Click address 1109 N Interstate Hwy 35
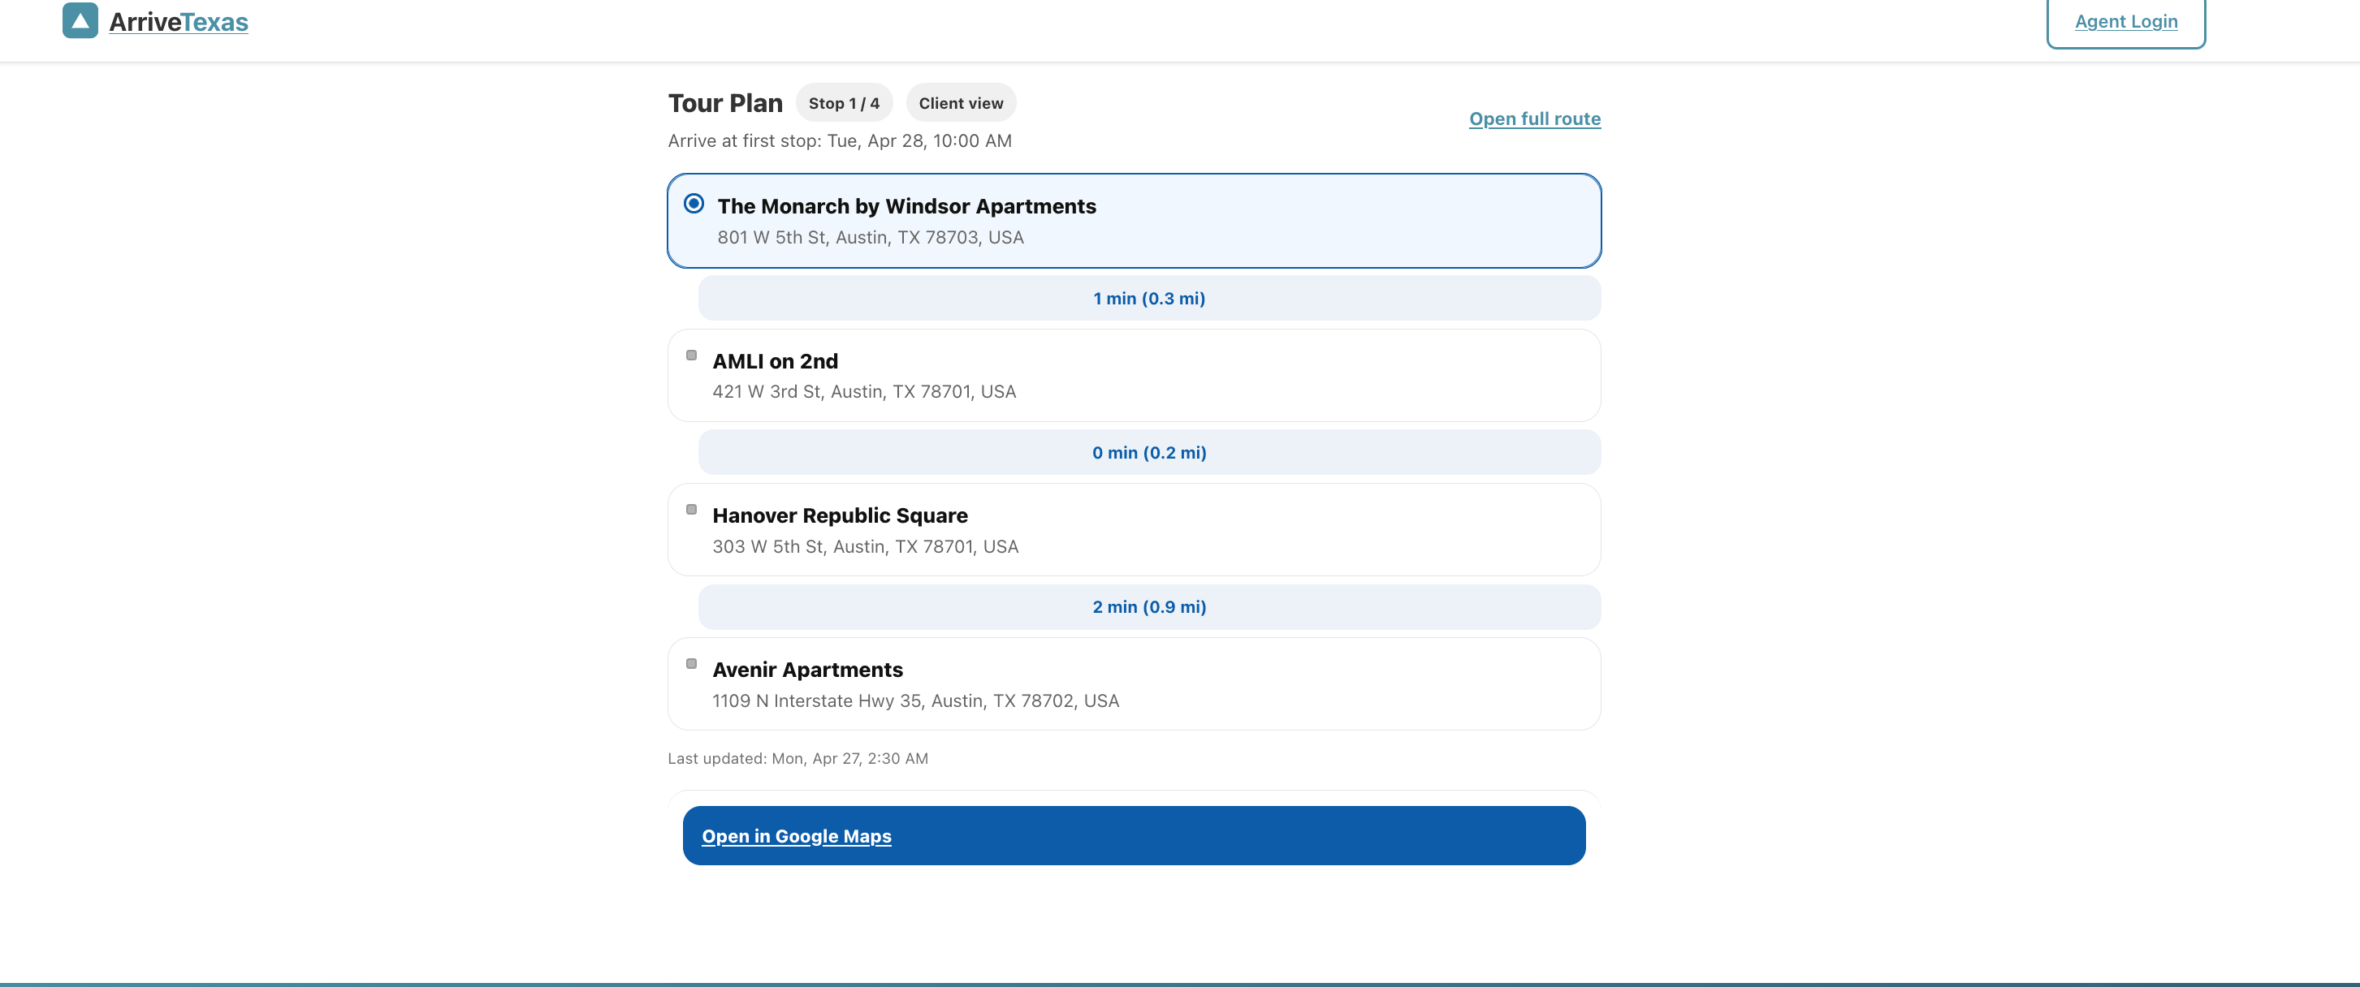 coord(916,700)
